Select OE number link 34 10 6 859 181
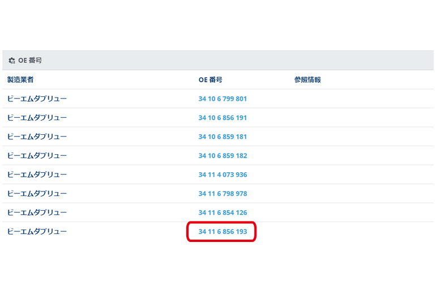Image resolution: width=436 pixels, height=289 pixels. click(x=223, y=137)
